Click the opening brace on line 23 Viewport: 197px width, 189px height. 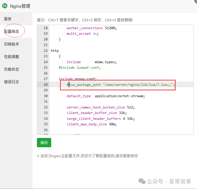[x=60, y=56]
